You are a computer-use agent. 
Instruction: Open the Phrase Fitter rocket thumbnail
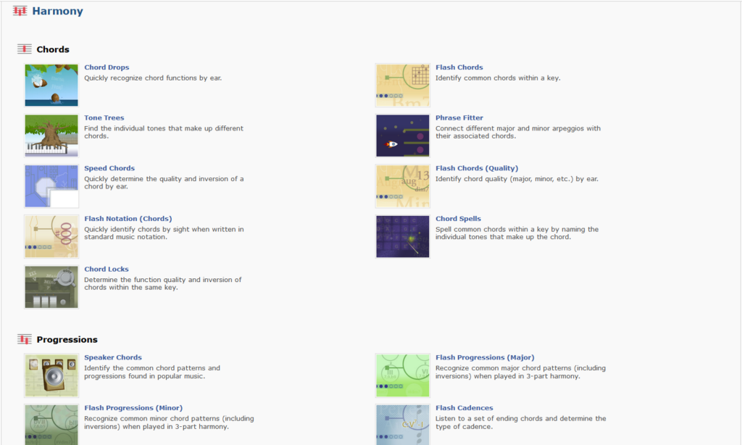pos(402,136)
